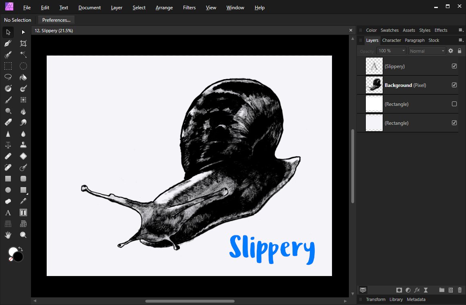Open the layer settings gear icon
The width and height of the screenshot is (466, 305).
click(451, 51)
